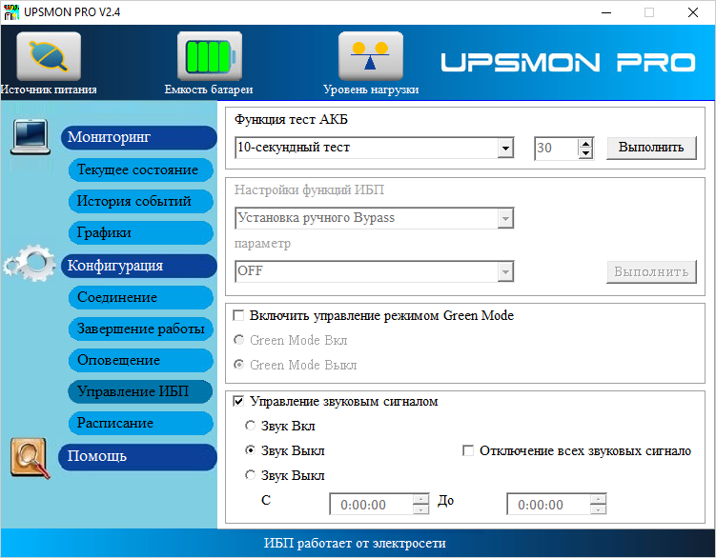
Task: Click the UPSMON PRO title bar app icon
Action: pos(10,12)
